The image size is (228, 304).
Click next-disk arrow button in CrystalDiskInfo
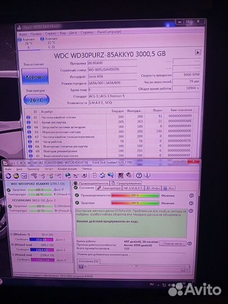click(x=198, y=52)
